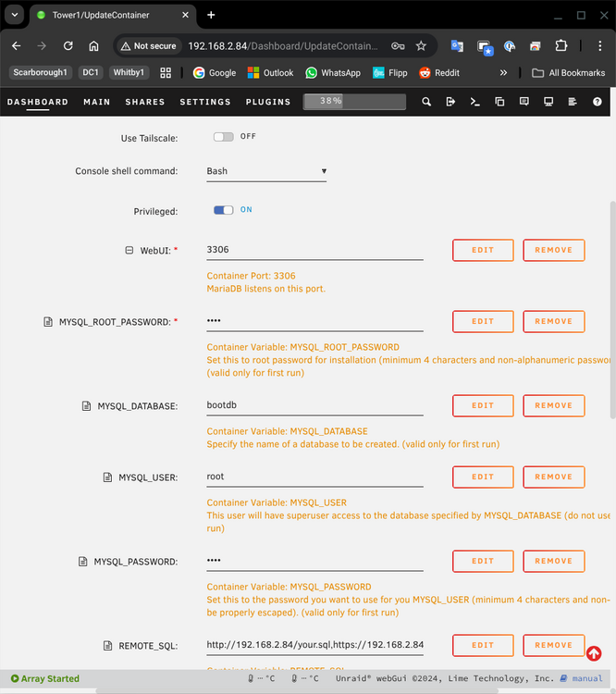
Task: Open the web terminal icon
Action: pyautogui.click(x=474, y=102)
